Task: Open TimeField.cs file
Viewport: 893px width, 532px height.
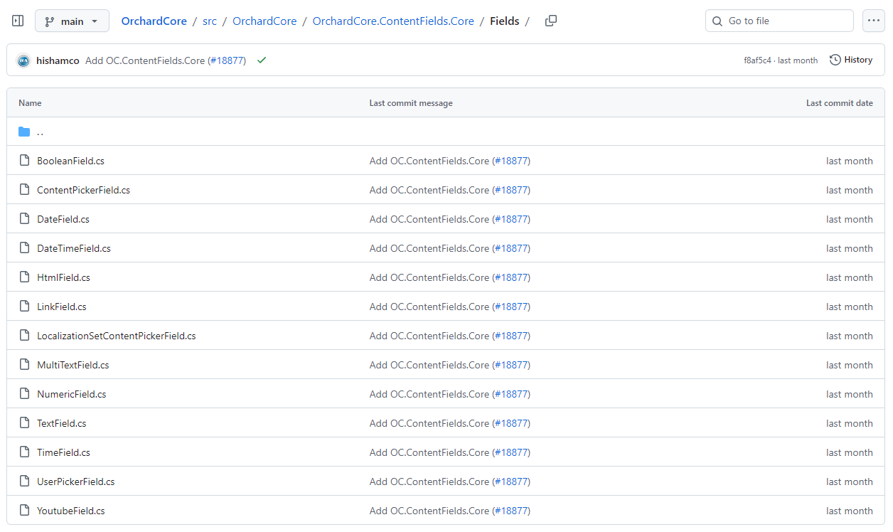Action: click(63, 452)
